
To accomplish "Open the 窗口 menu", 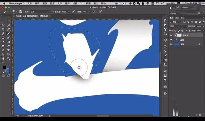I will click(x=96, y=4).
